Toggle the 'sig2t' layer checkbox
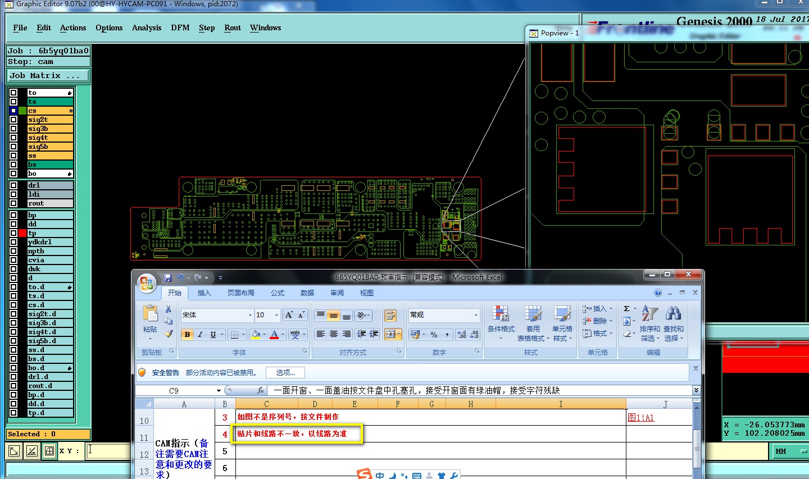809x479 pixels. tap(13, 120)
